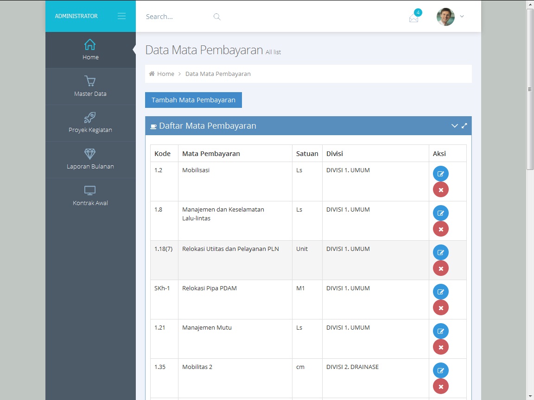Click the Mobilitas 2 name cell
Viewport: 534px width, 400px height.
point(235,378)
